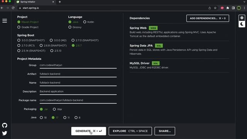Viewport: 247px width, 139px height.
Task: Switch to light theme sun icon
Action: (242, 18)
